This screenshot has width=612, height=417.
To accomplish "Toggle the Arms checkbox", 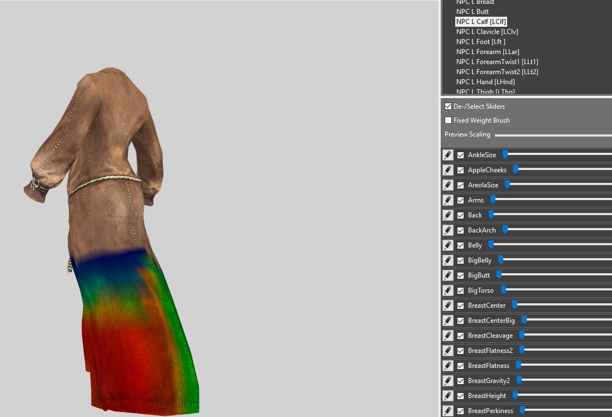I will pos(461,200).
